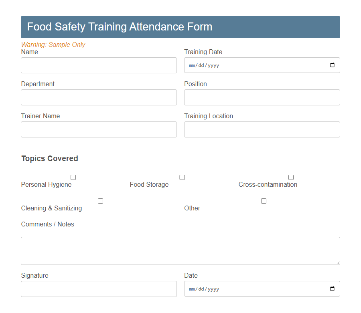The height and width of the screenshot is (313, 361).
Task: Click the Food Safety Training Attendance Form header
Action: (x=120, y=27)
